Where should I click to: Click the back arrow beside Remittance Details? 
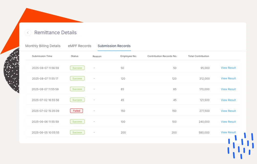(28, 33)
